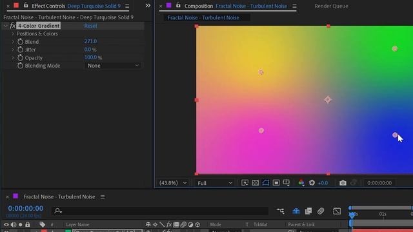413x232 pixels.
Task: Show hidden panel tabs with double chevron
Action: click(x=148, y=6)
